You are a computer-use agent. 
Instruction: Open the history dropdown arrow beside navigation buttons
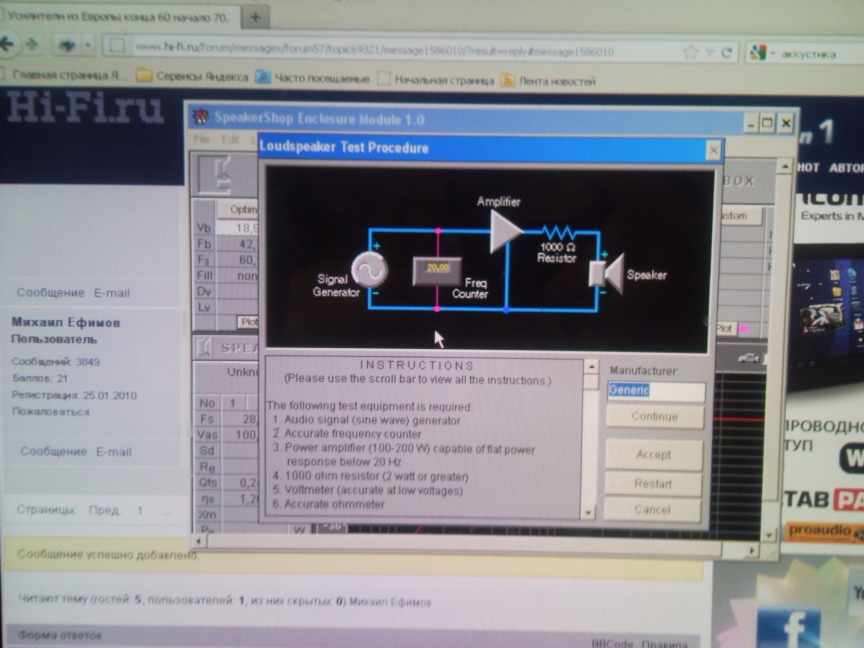[x=87, y=45]
